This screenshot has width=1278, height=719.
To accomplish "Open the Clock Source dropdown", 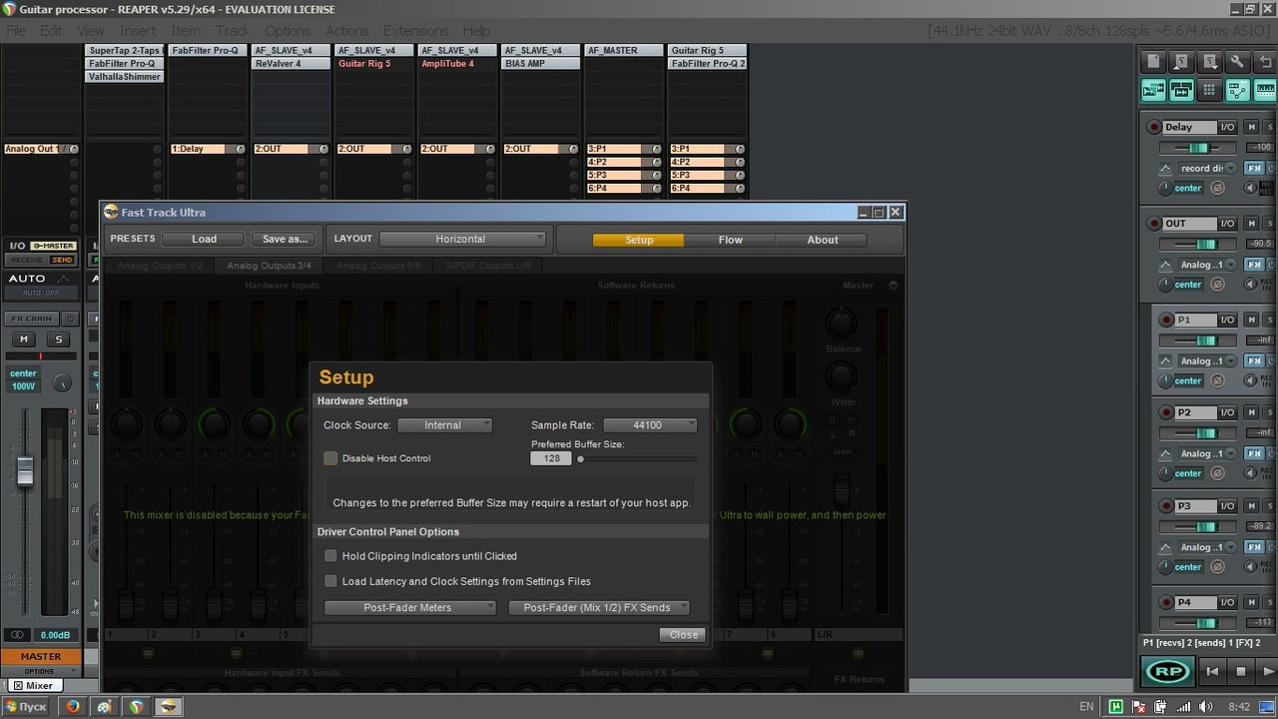I will [x=444, y=425].
